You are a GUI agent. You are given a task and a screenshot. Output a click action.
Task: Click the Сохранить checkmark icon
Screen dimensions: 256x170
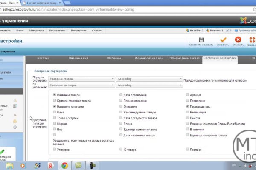pos(222,40)
